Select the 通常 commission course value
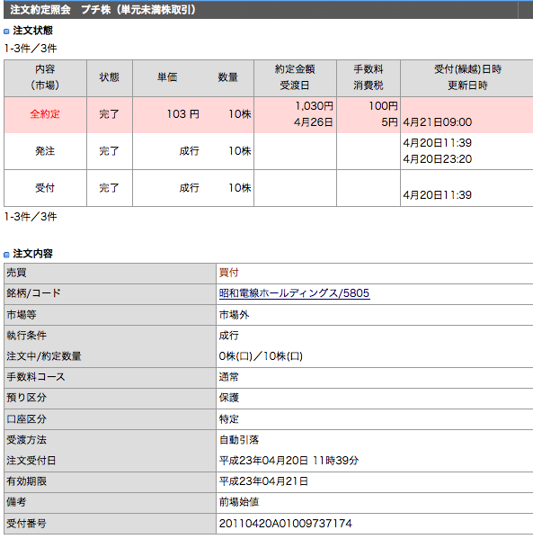Screen dimensions: 533x557 pos(229,376)
